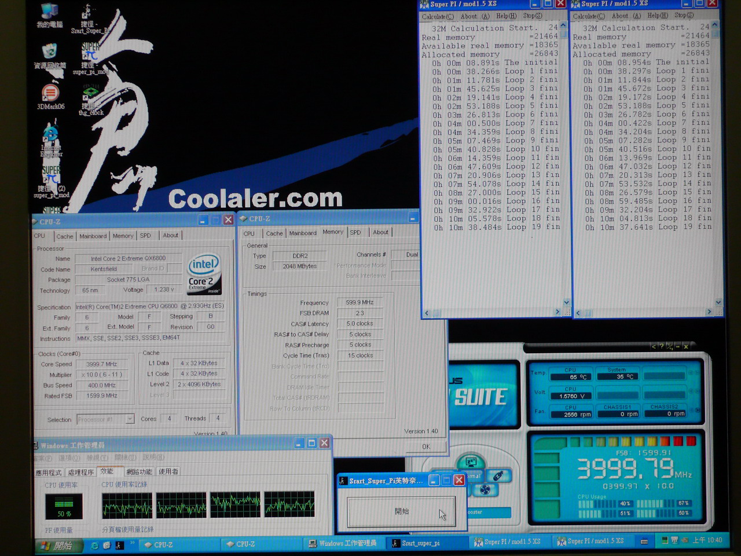This screenshot has height=556, width=741.
Task: Open the My Computer desktop icon
Action: (x=49, y=16)
